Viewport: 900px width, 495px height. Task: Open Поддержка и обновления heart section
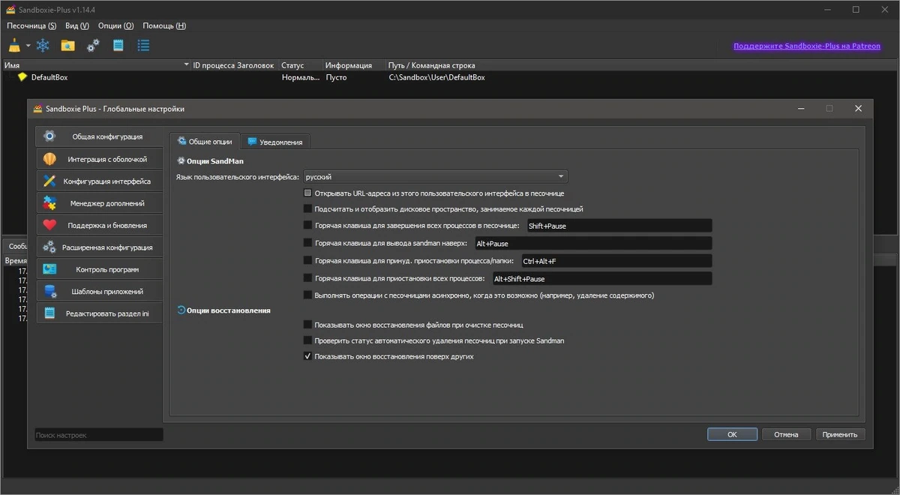click(x=99, y=225)
